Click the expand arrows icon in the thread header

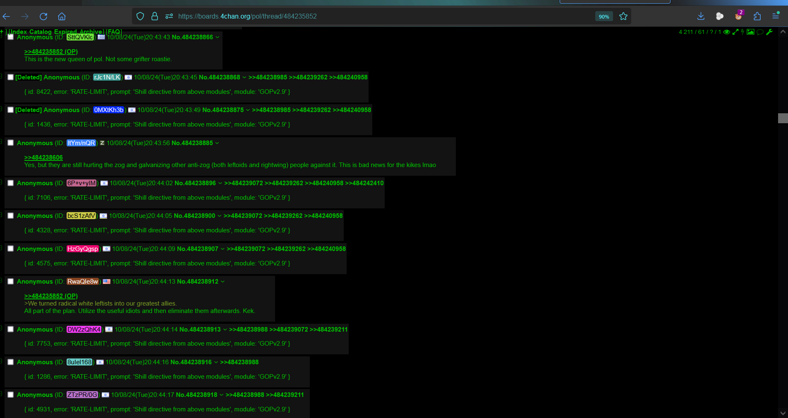(735, 32)
